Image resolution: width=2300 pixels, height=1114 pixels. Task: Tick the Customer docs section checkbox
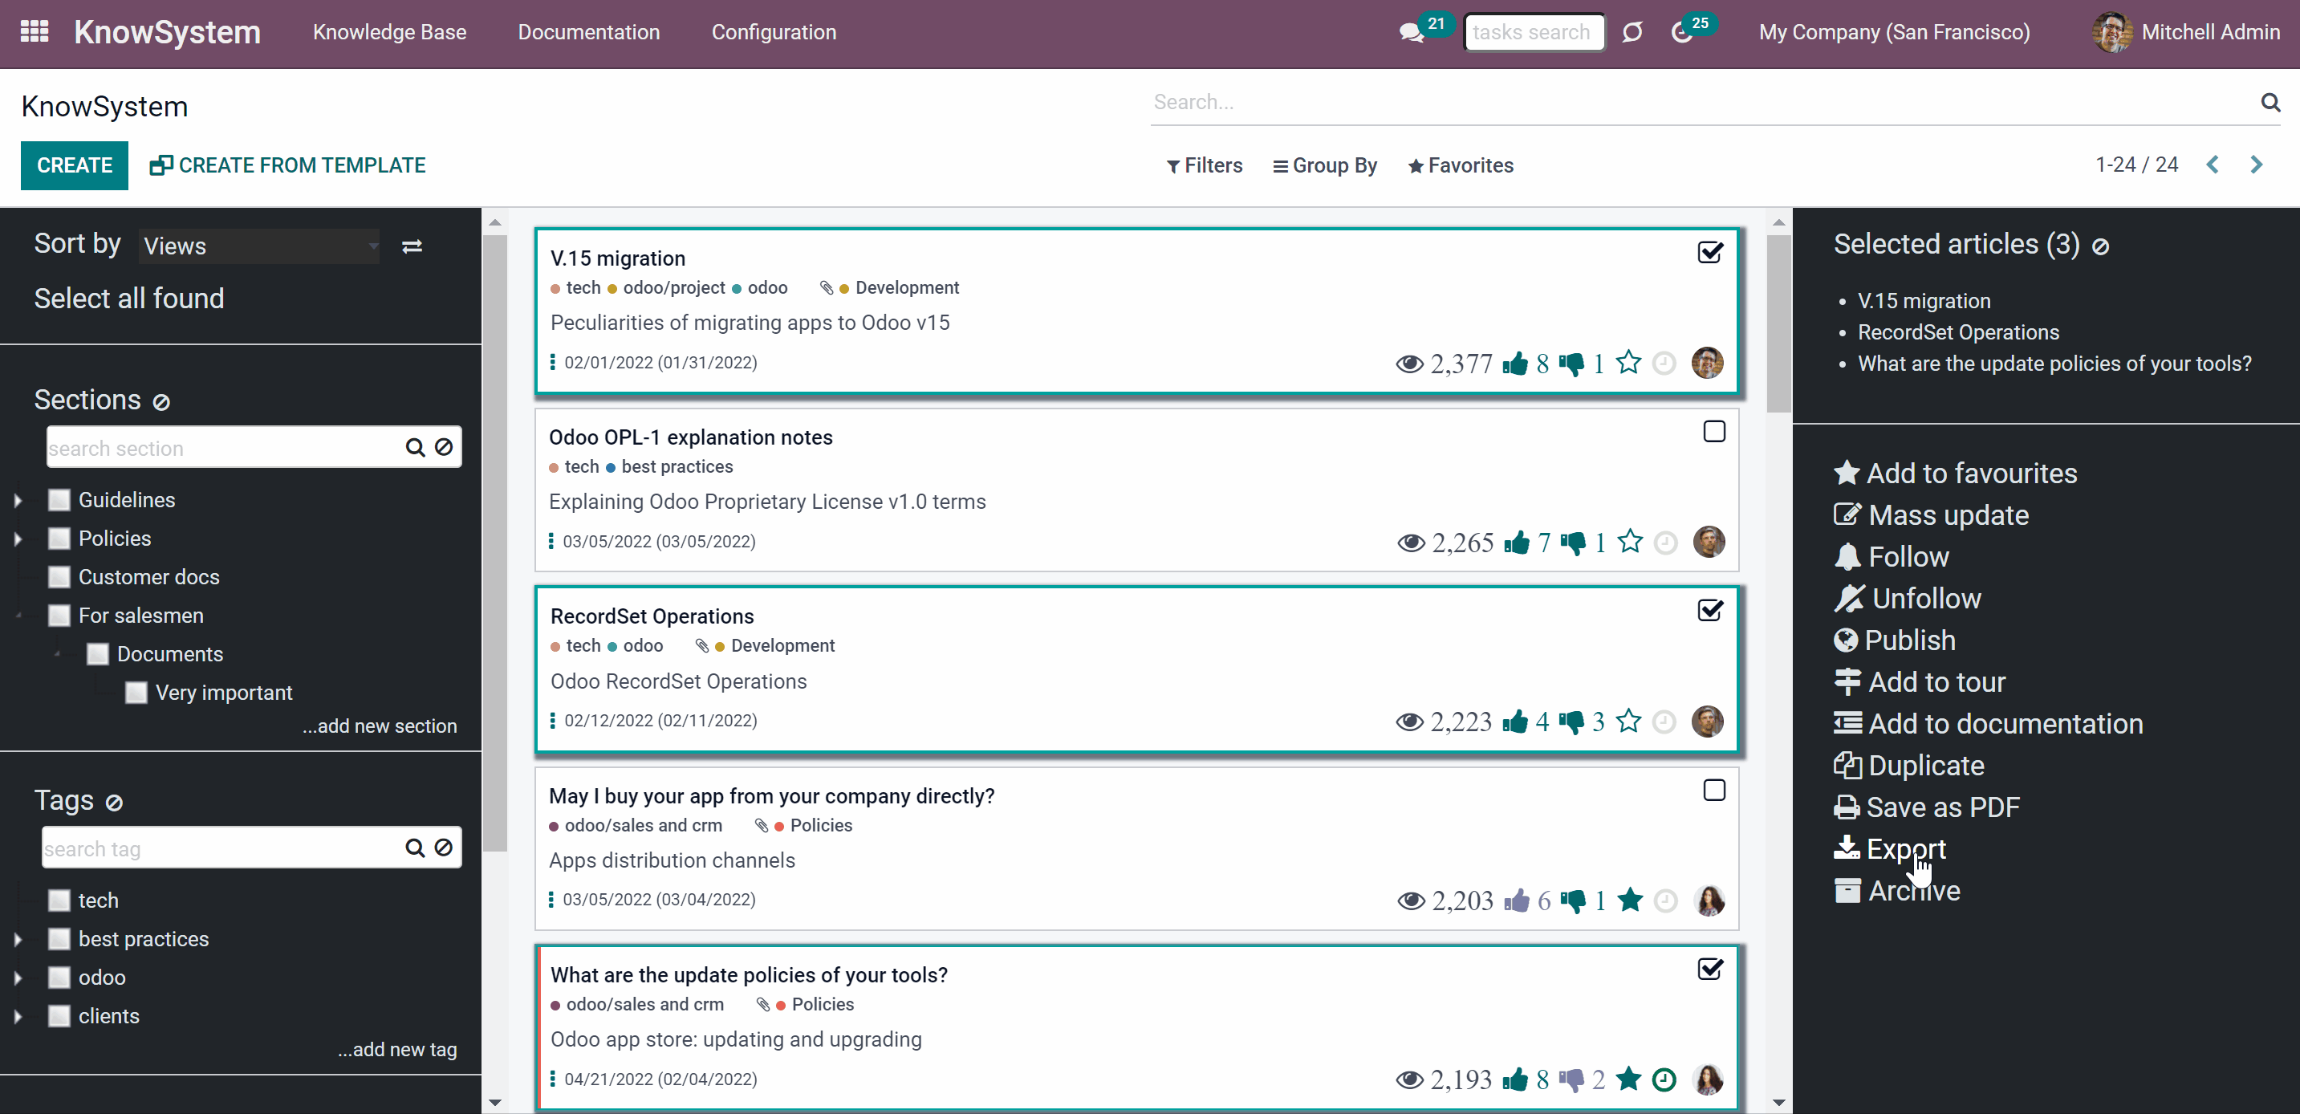click(59, 576)
